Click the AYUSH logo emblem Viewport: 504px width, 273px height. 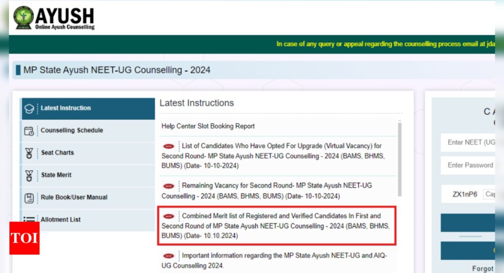[23, 17]
